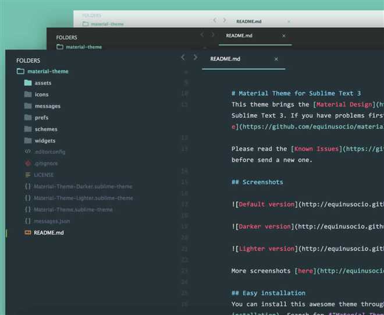This screenshot has width=384, height=315.
Task: Click the '# Material Theme for Sublime Text 3' heading
Action: click(296, 93)
